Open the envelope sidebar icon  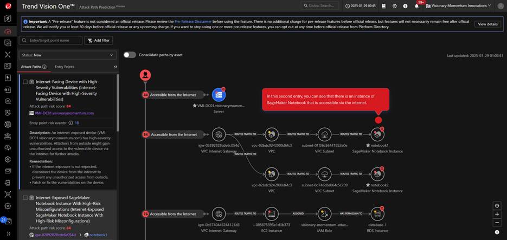(8, 171)
